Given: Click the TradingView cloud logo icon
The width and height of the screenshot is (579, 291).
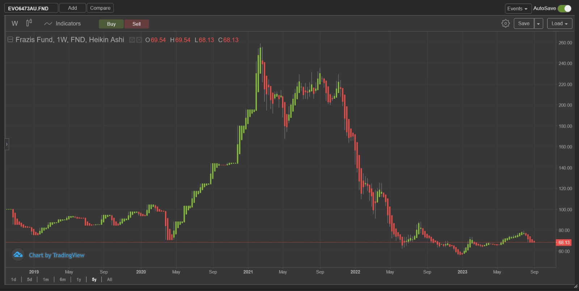Looking at the screenshot, I should tap(18, 255).
